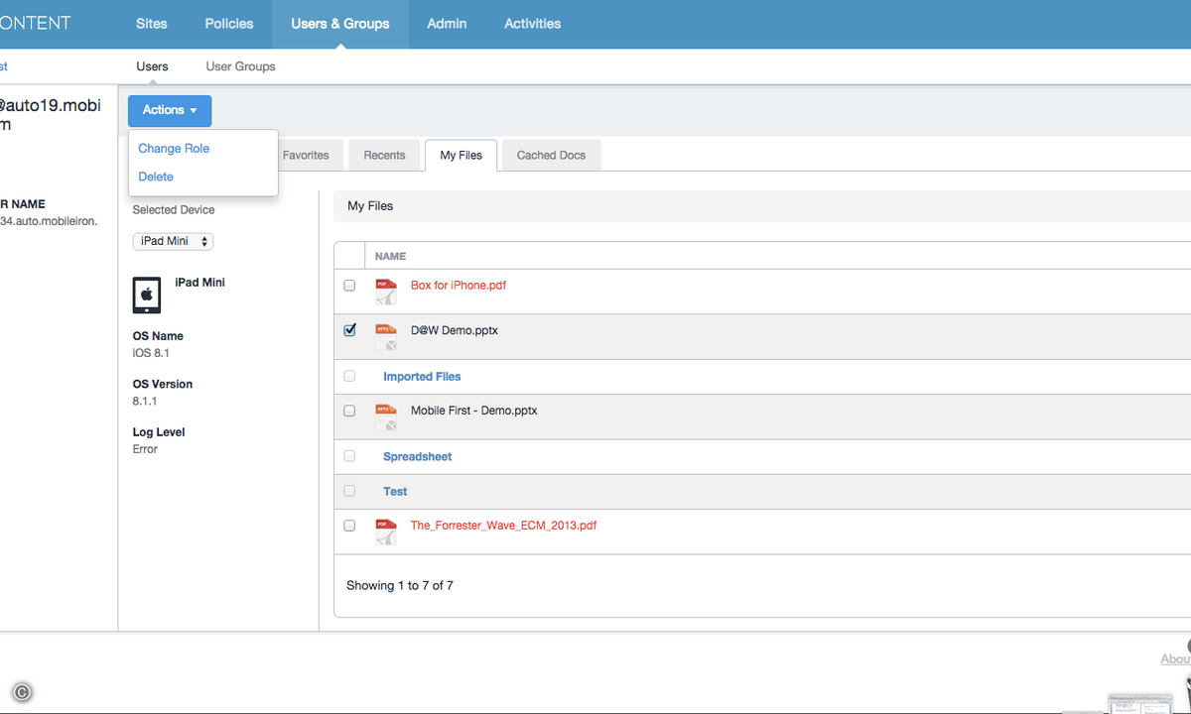Tick the checkbox for Box for iPhone.pdf
The image size is (1191, 714).
coord(349,285)
